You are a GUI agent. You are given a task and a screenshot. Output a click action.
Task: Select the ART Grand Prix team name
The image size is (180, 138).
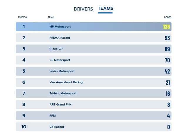[60, 104]
